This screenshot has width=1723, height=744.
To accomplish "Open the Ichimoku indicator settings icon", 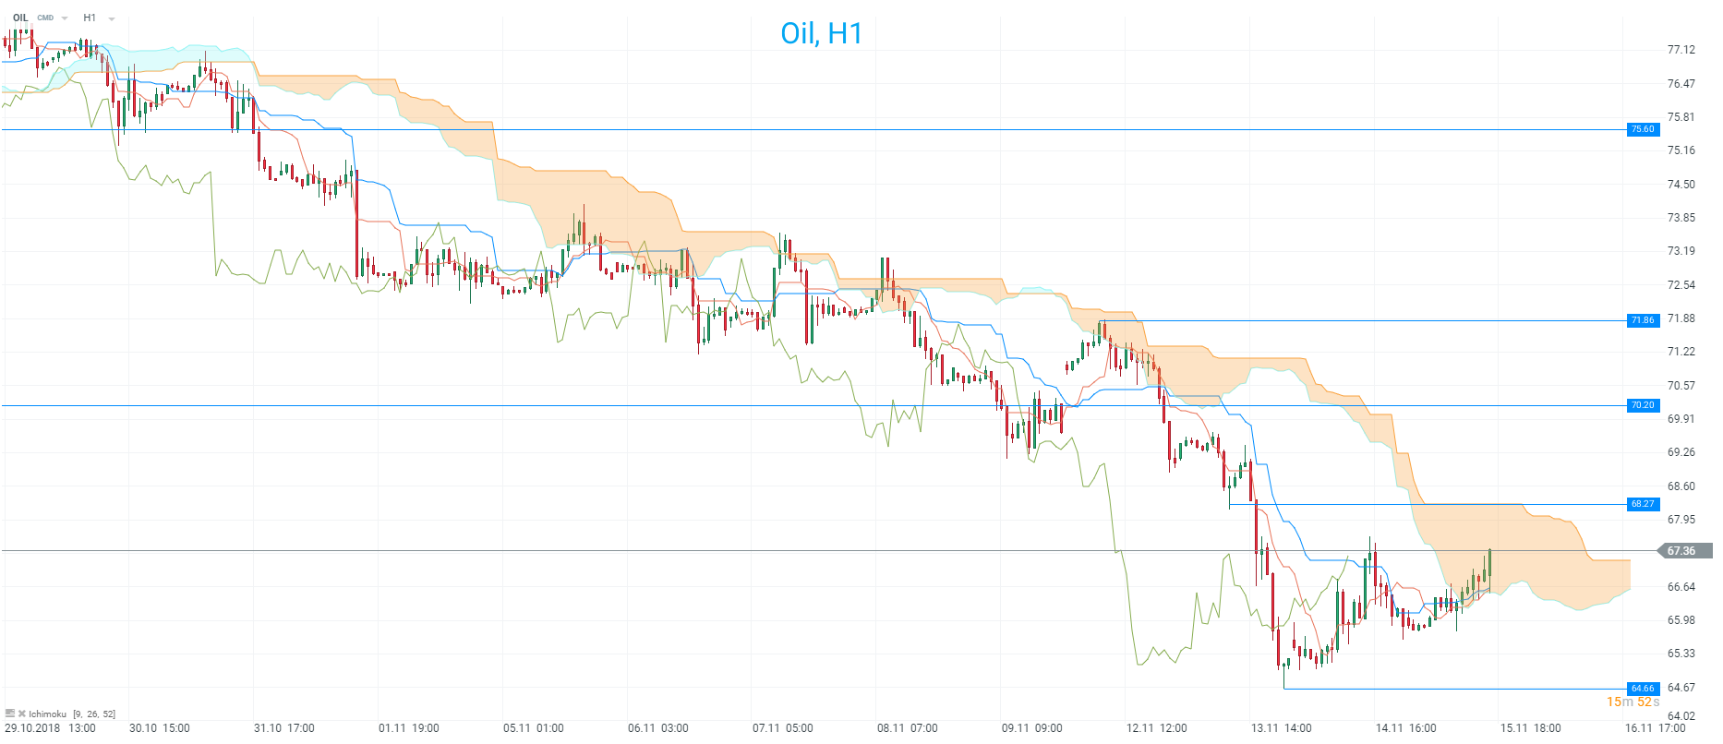I will [x=10, y=714].
